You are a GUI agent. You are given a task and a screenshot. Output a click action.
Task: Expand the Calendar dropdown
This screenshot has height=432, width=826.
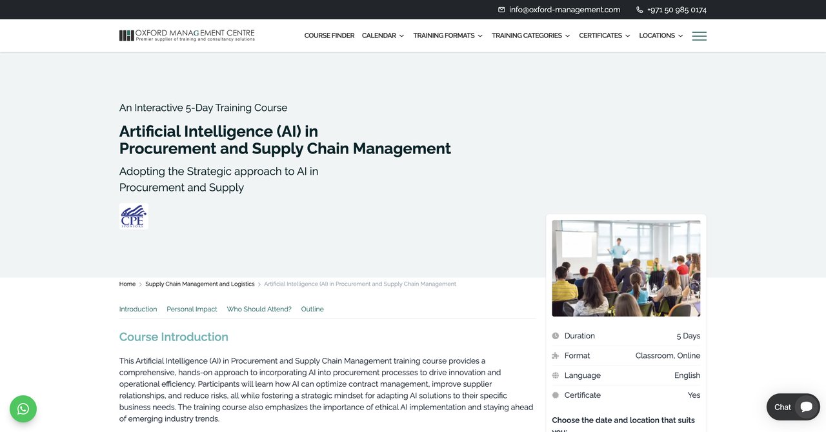(x=383, y=35)
